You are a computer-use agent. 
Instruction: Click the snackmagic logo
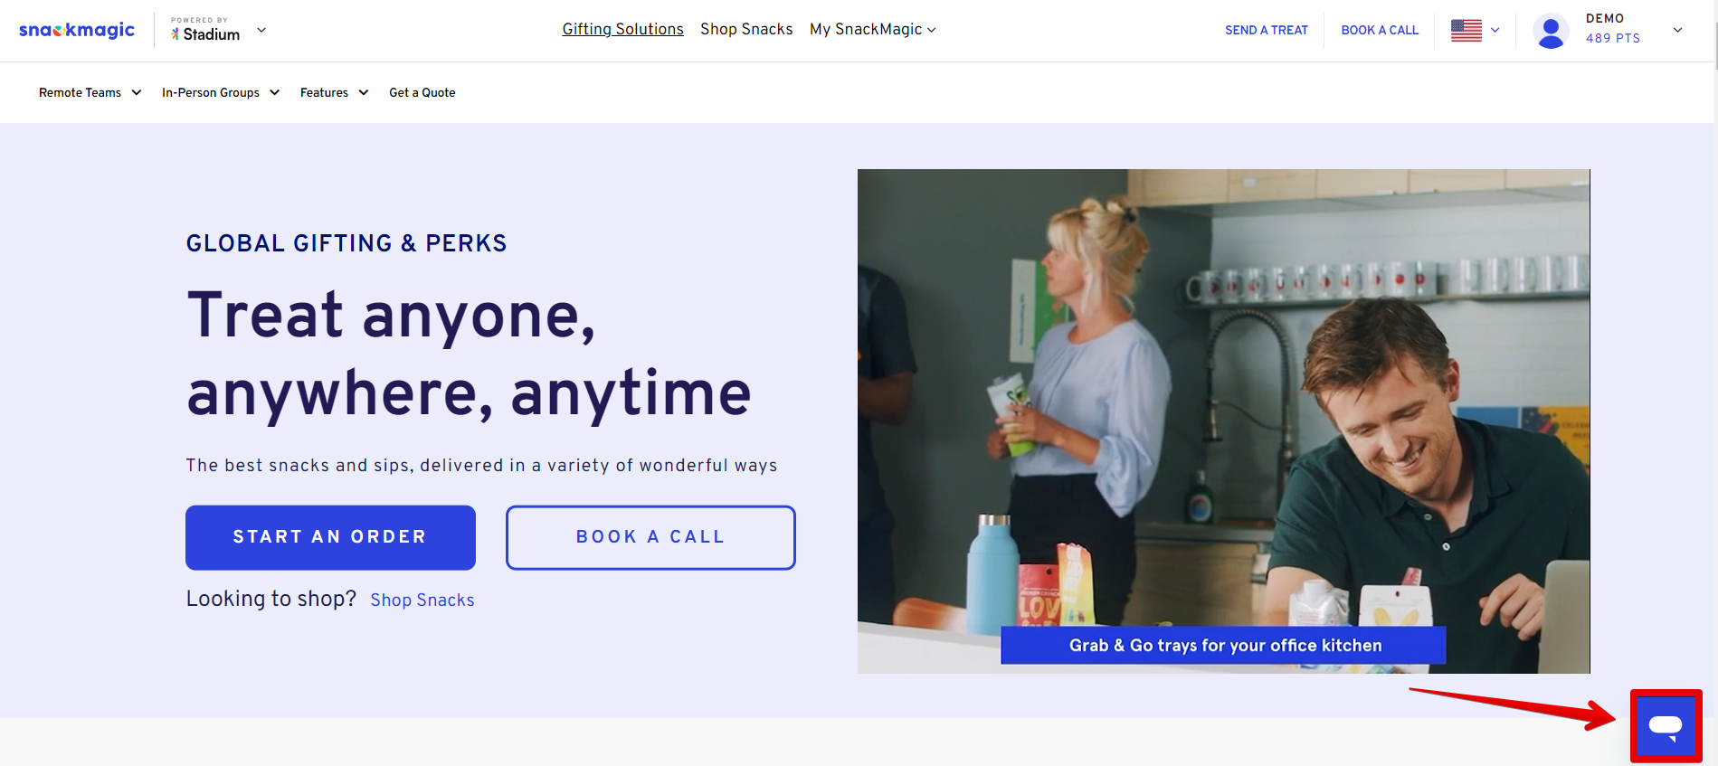(77, 30)
